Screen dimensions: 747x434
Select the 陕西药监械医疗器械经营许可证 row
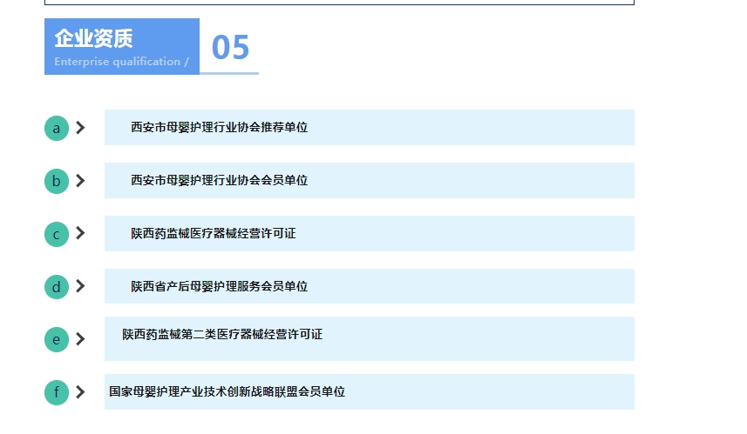370,233
